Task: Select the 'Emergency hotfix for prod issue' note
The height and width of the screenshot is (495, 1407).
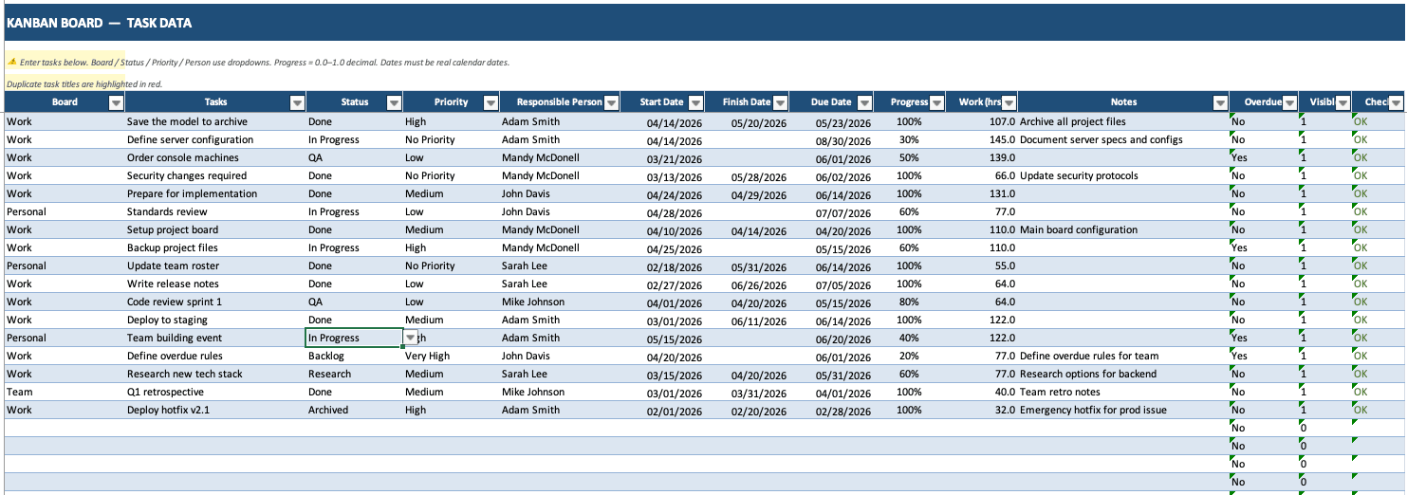Action: click(x=1123, y=410)
